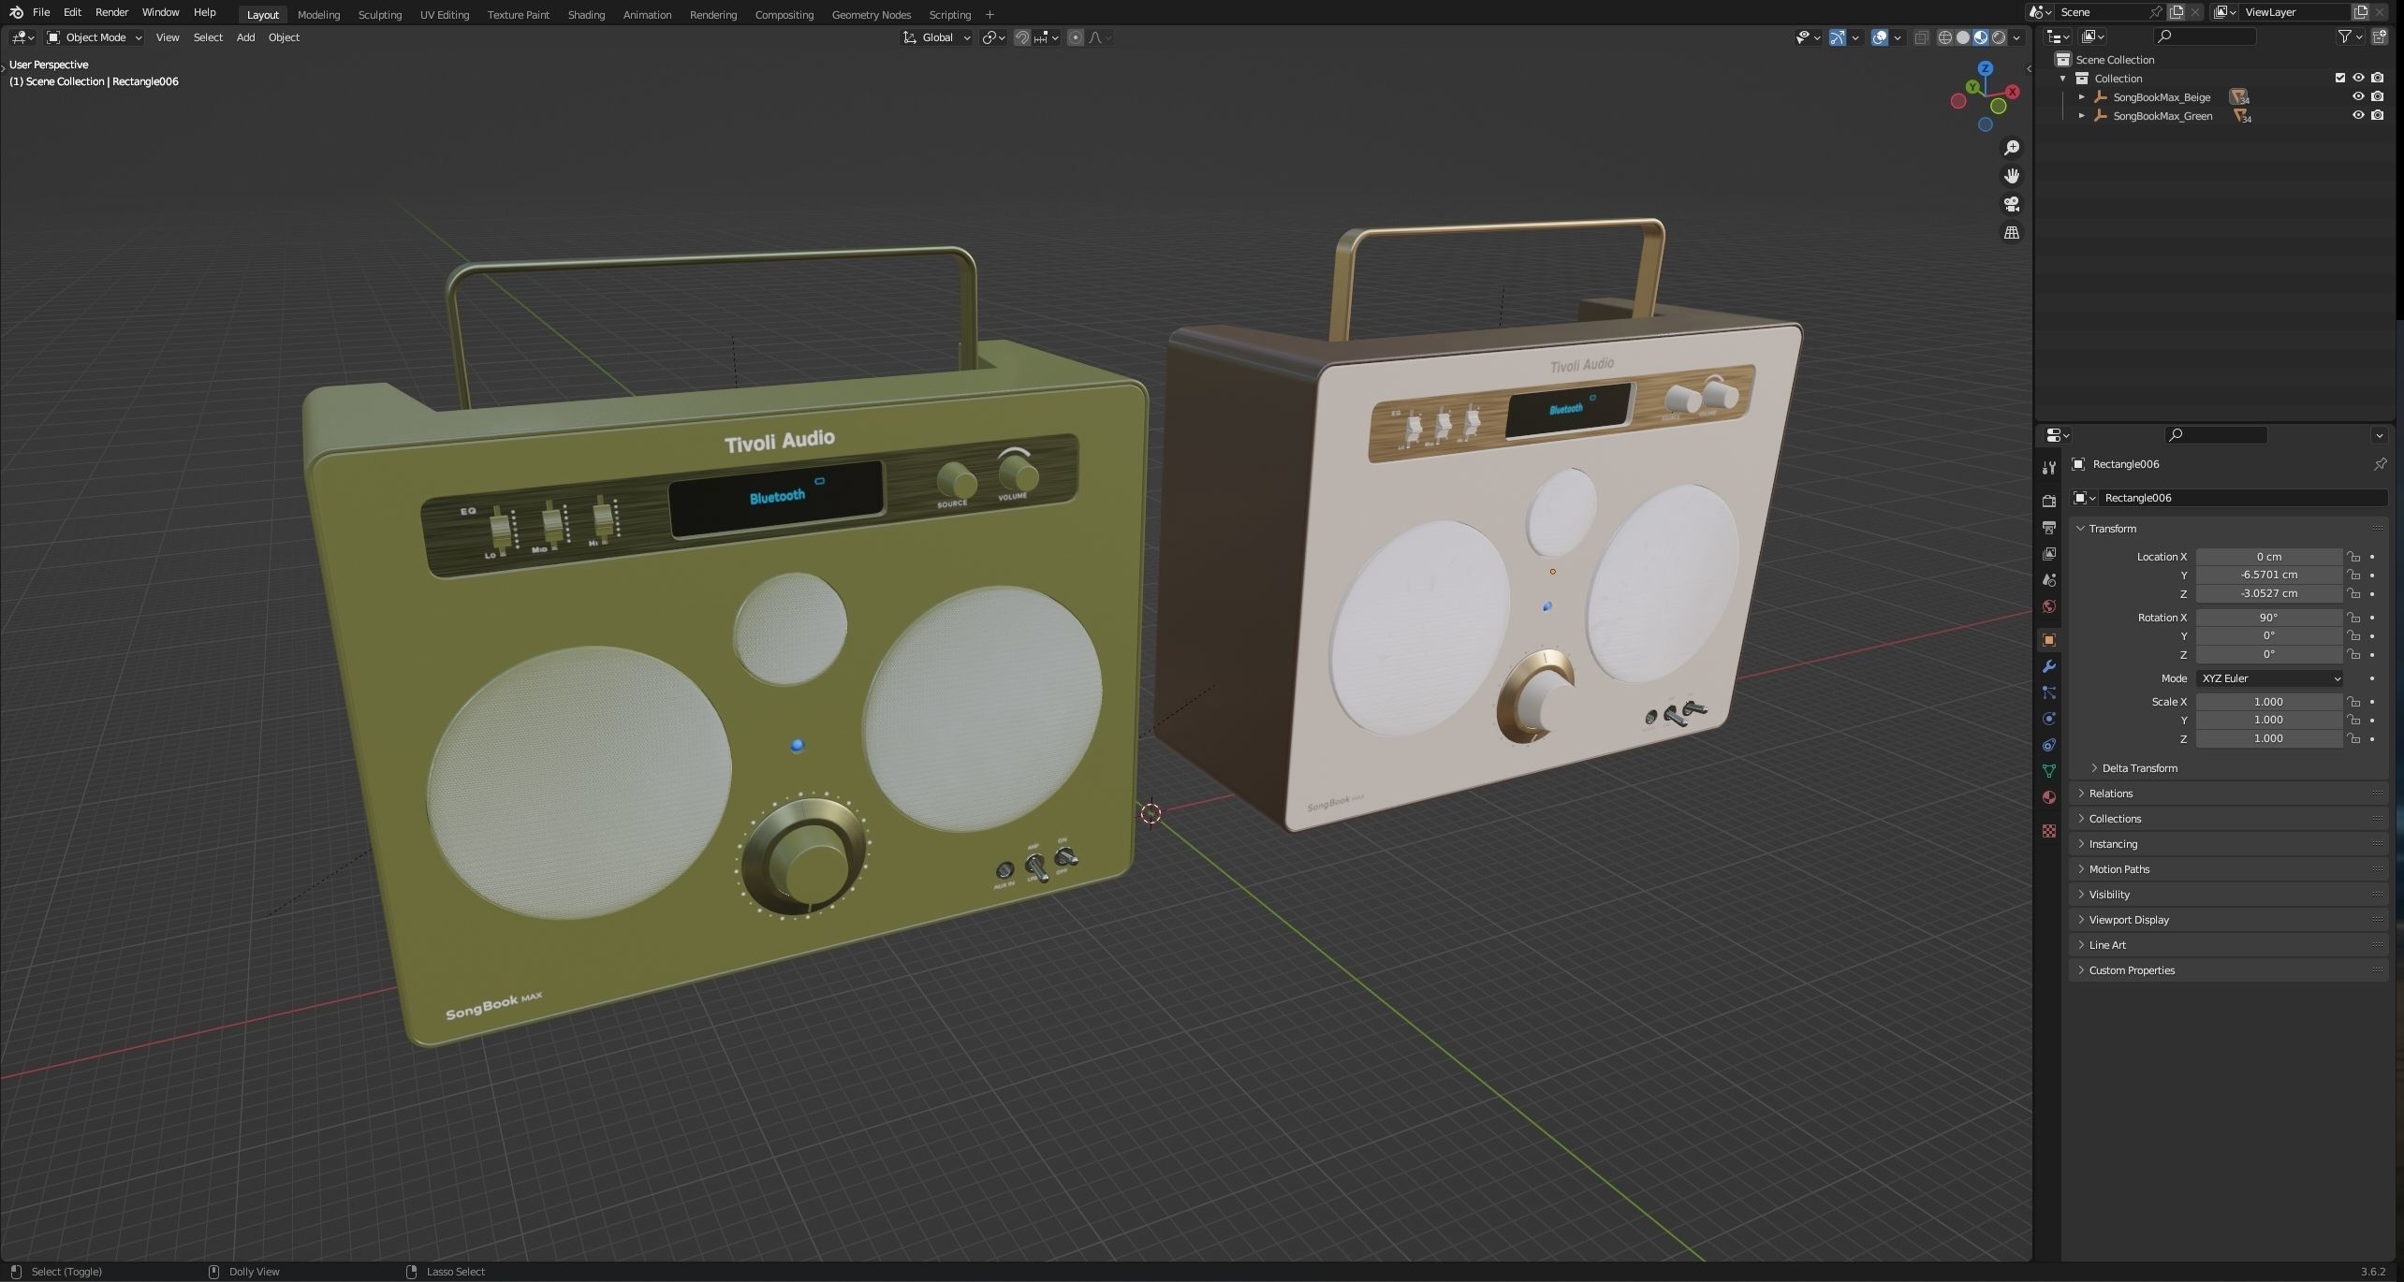The height and width of the screenshot is (1282, 2404).
Task: Open the Add menu in viewport
Action: 245,37
